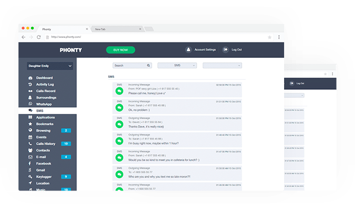Open the Events calendar icon

coord(30,137)
